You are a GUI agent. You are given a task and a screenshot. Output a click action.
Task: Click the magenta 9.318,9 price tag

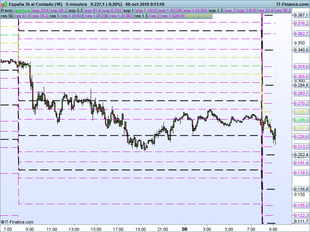301,67
